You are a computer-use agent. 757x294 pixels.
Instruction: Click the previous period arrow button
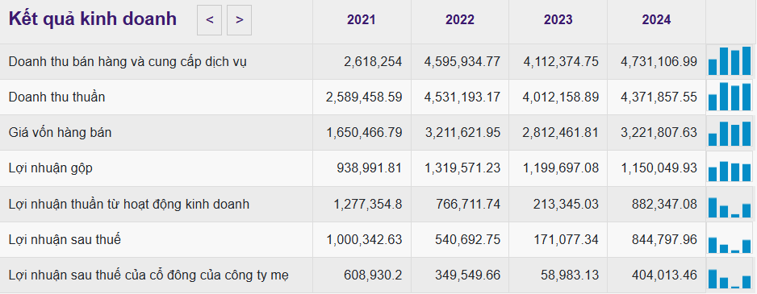tap(210, 20)
